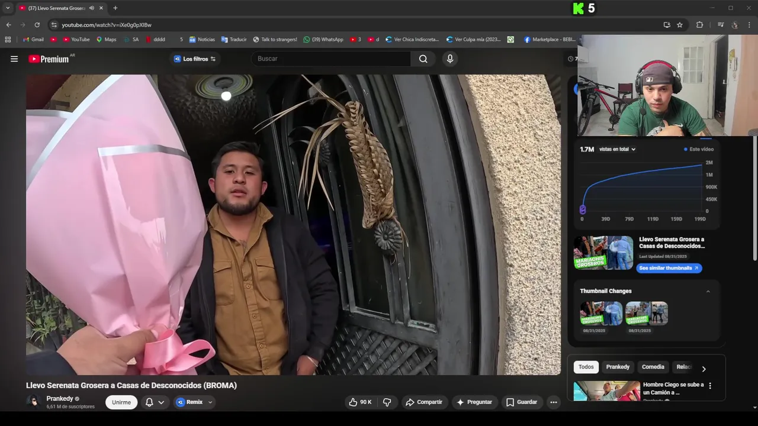This screenshot has width=758, height=426.
Task: Select the first Thumbnail Changes thumbnail
Action: pyautogui.click(x=601, y=314)
